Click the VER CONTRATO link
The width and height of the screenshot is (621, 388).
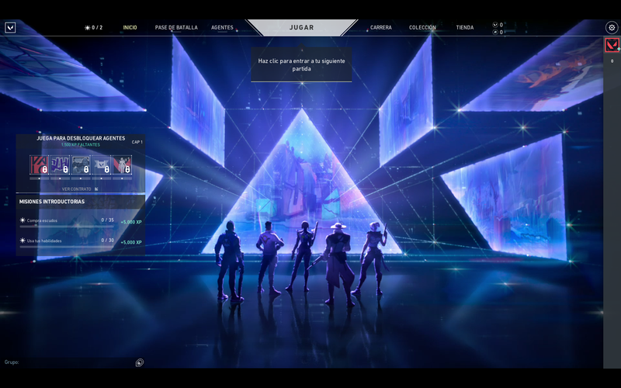point(76,189)
